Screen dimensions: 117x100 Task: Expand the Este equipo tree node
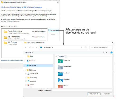(x=25, y=66)
